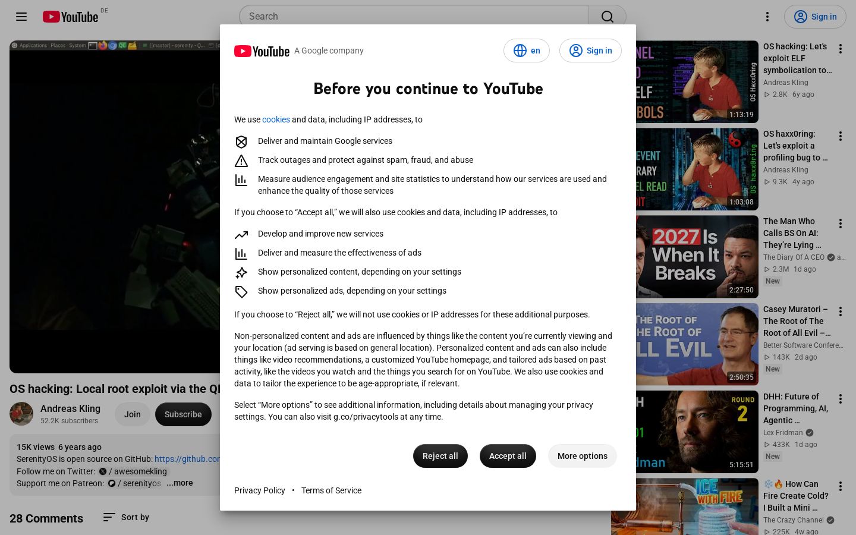The height and width of the screenshot is (535, 856).
Task: Open 'DHH: Future of Programming' title
Action: (x=796, y=408)
